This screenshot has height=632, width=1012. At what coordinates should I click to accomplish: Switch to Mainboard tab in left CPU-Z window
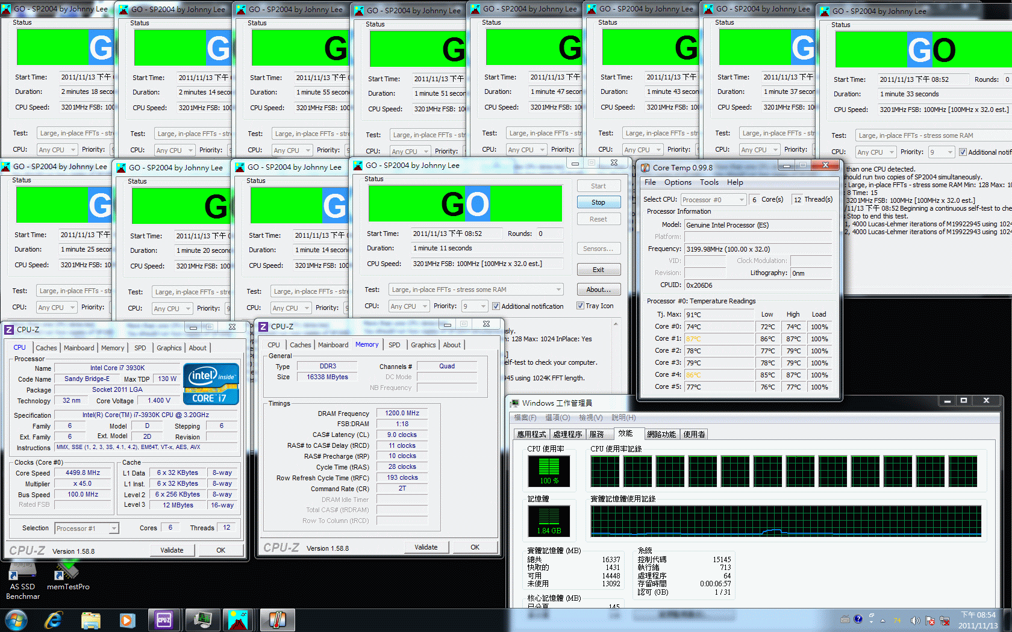click(x=79, y=348)
